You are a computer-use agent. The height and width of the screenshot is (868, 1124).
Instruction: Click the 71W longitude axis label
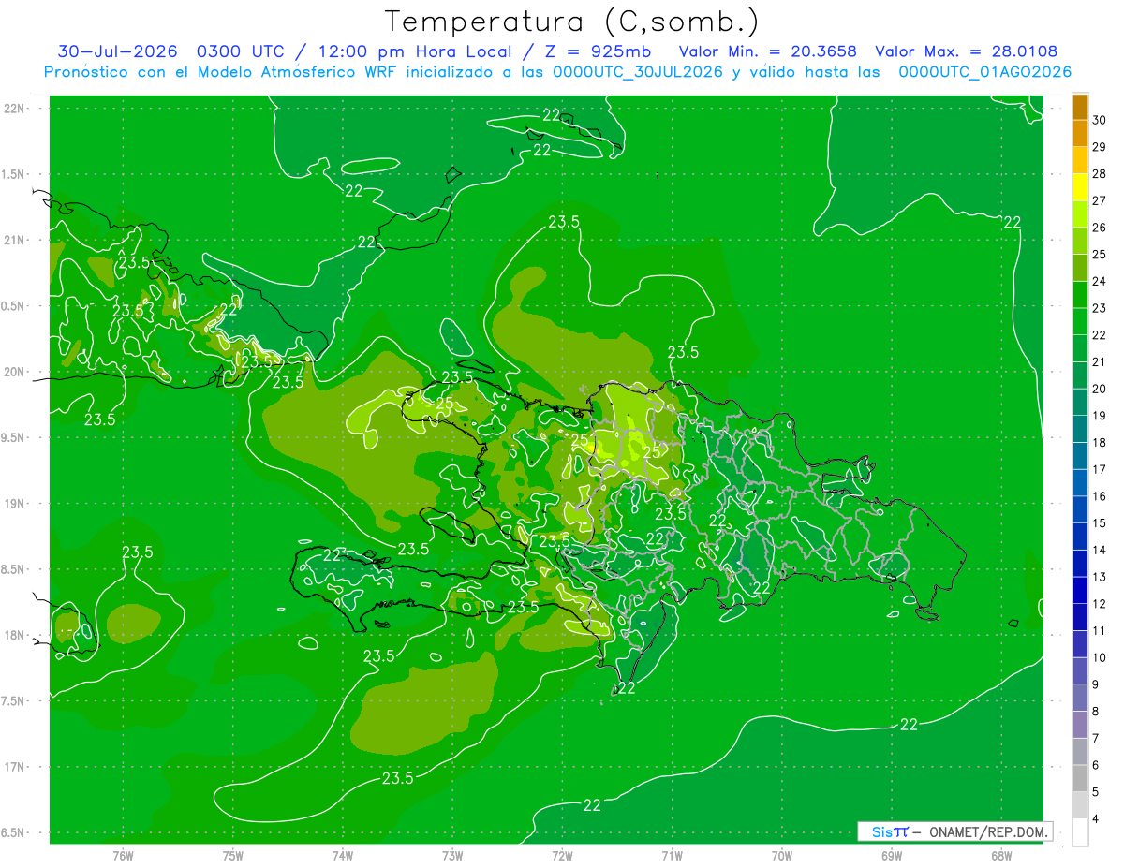point(672,855)
